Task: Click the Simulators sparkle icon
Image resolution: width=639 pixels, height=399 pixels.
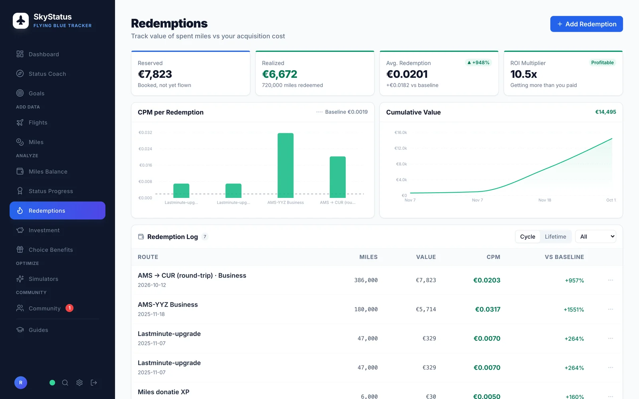Action: click(20, 279)
